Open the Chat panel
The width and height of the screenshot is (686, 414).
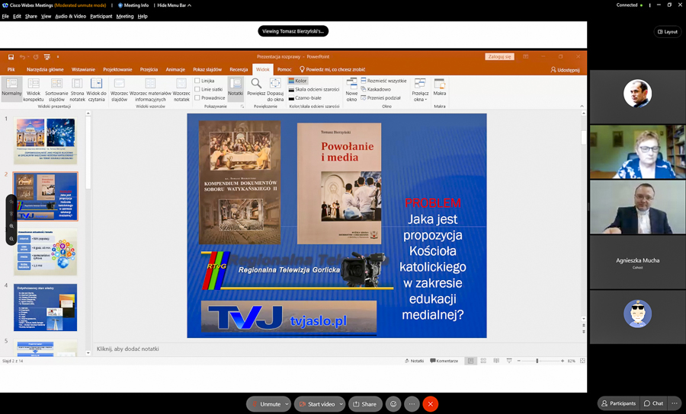[654, 403]
